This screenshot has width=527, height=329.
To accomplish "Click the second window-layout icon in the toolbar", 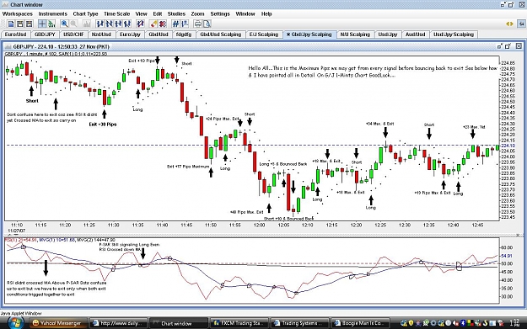I will click(x=20, y=24).
